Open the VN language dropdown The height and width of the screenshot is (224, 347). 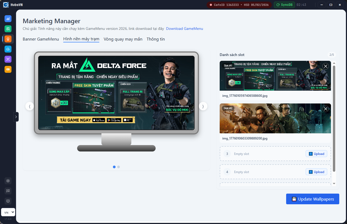(8, 212)
